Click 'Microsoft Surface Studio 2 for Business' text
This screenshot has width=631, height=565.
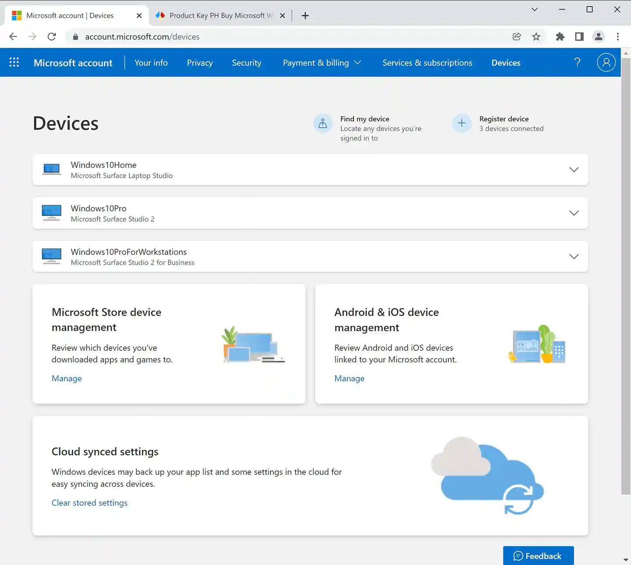coord(132,262)
